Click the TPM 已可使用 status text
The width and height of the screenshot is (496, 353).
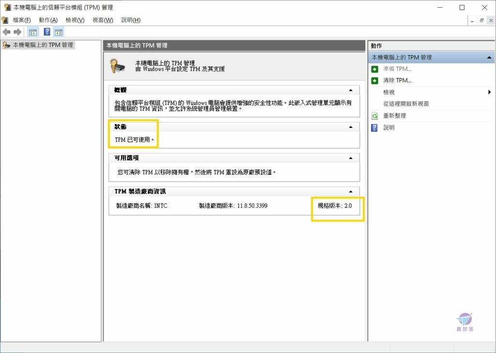(135, 139)
